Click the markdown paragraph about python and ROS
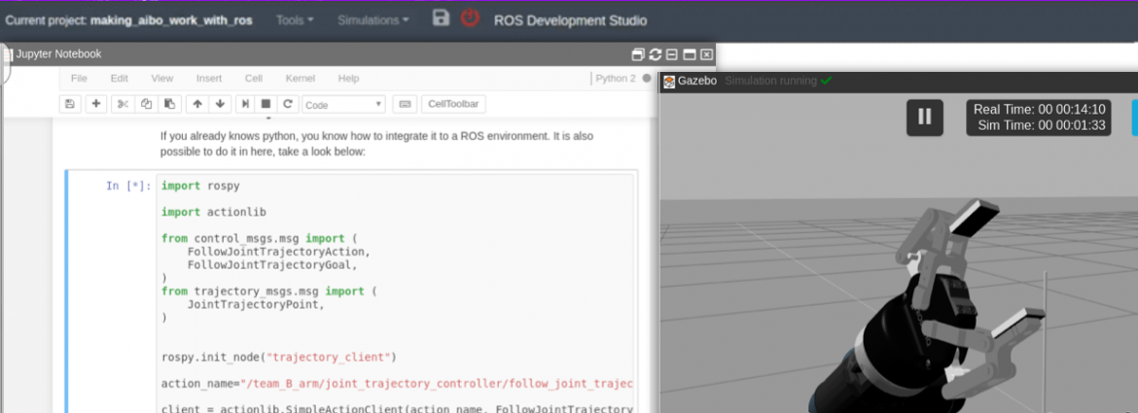Screen dimensions: 1138x413 378,144
